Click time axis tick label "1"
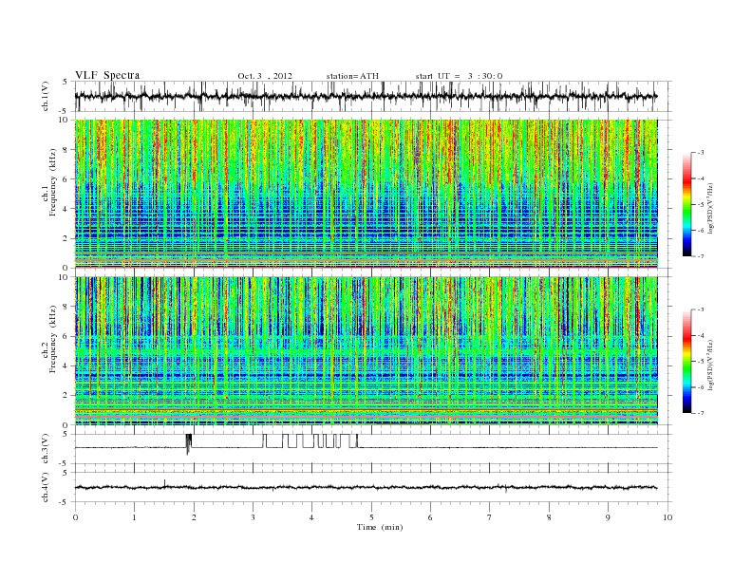The width and height of the screenshot is (752, 581). [134, 517]
